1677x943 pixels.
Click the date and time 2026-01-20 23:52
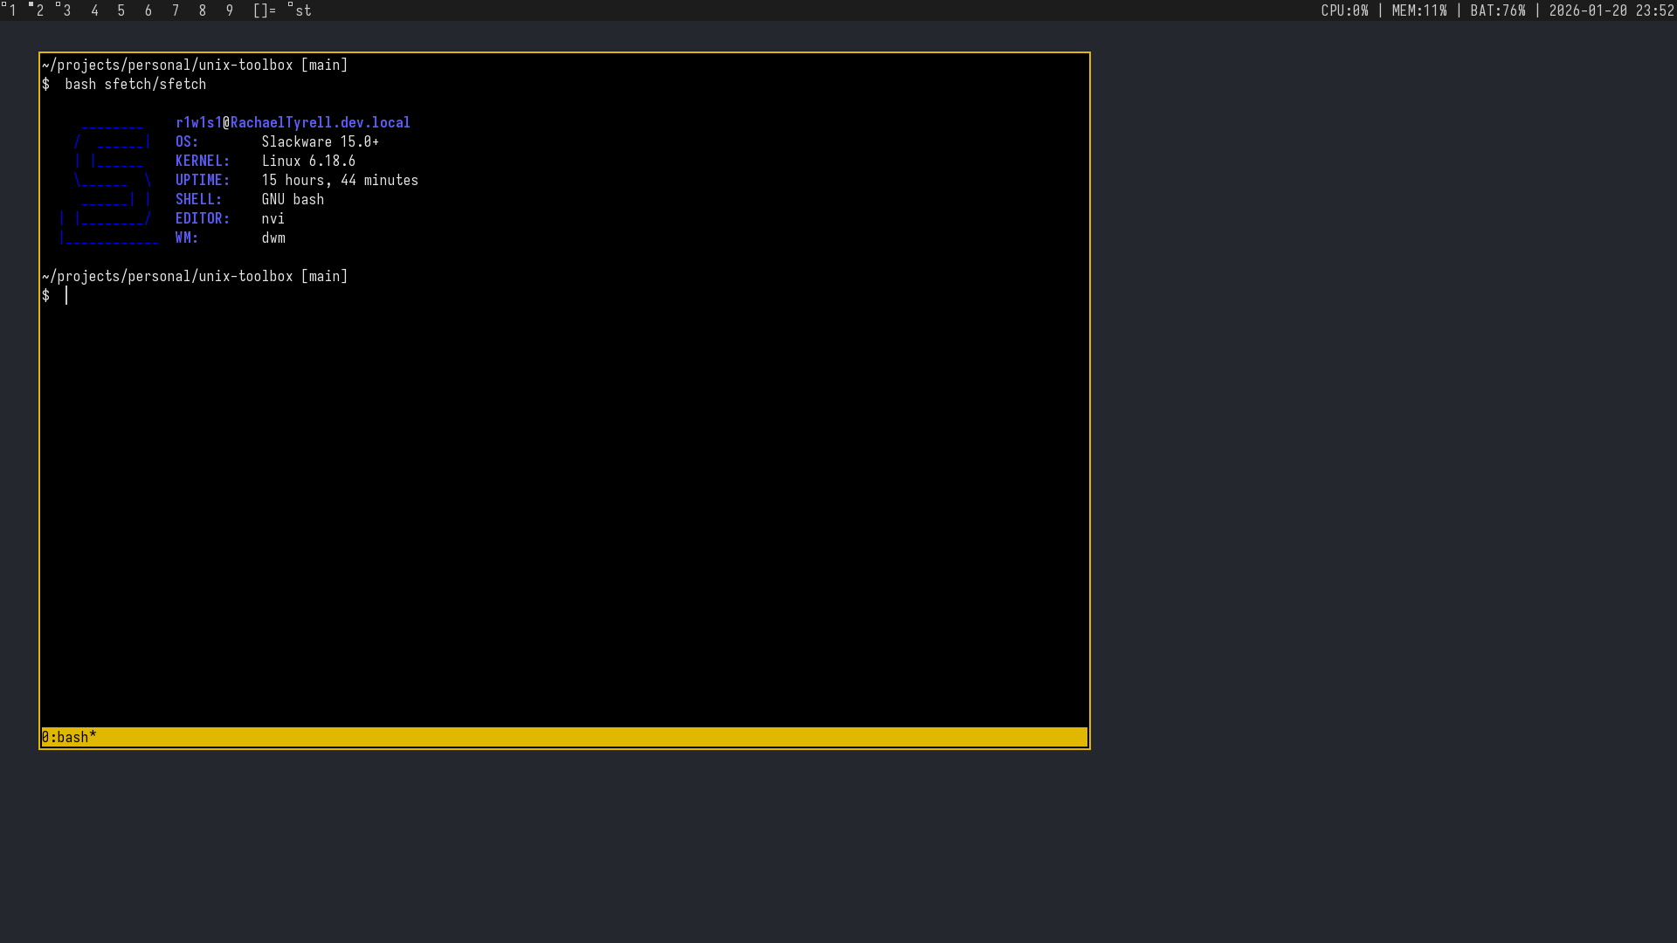pyautogui.click(x=1611, y=10)
